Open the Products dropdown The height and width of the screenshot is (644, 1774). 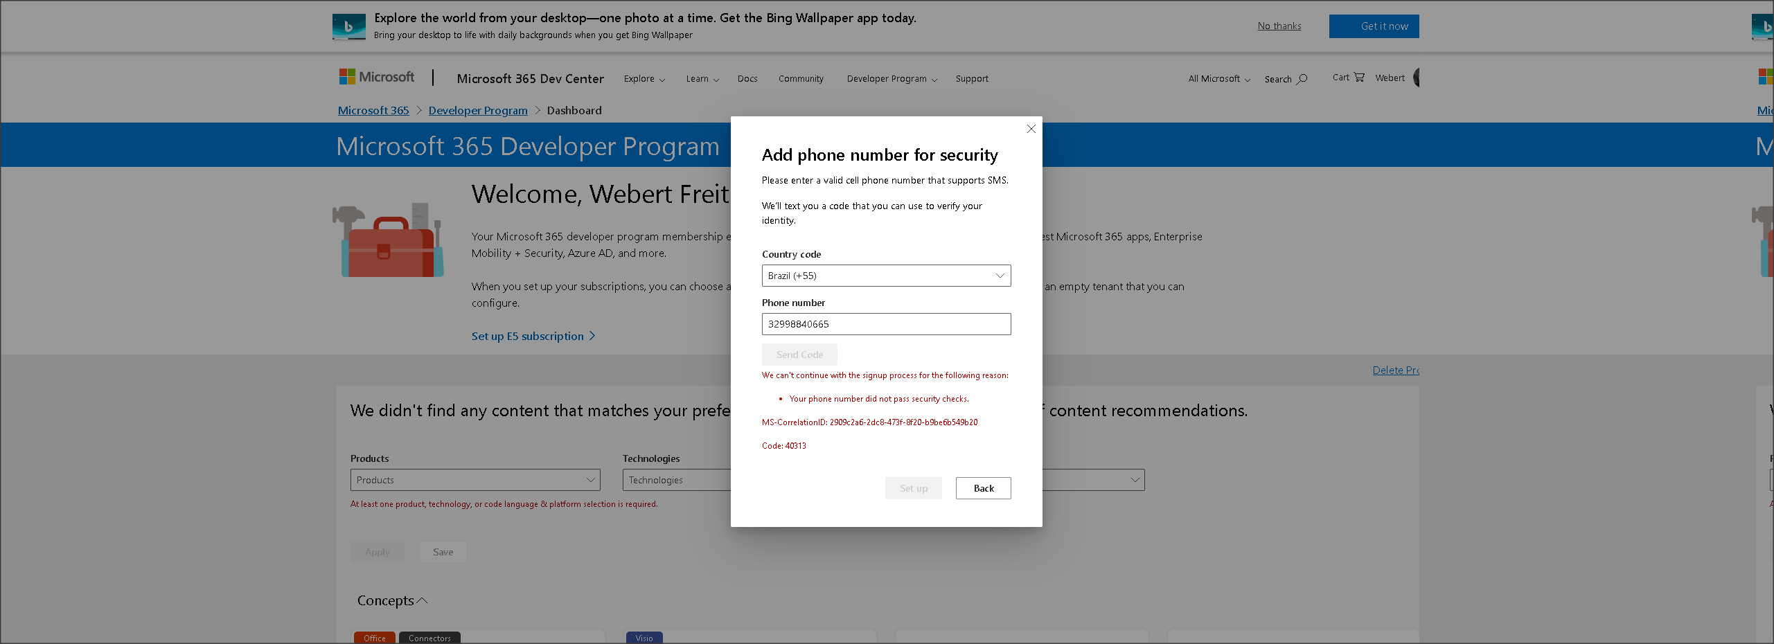click(475, 480)
